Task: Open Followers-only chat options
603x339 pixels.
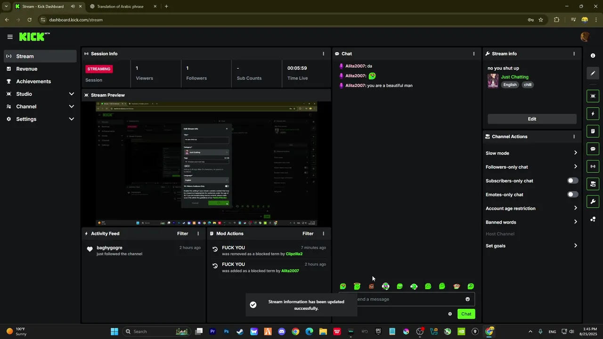Action: click(x=532, y=167)
